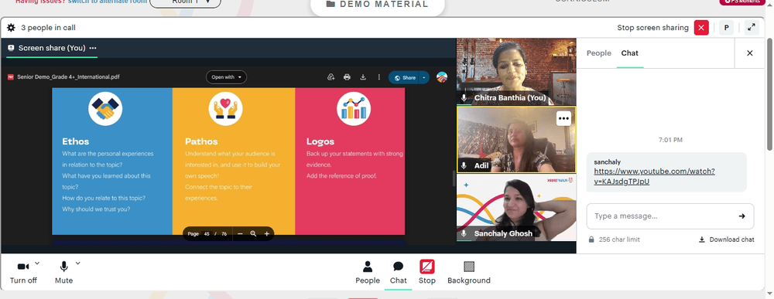Zoom out of PDF page

[240, 234]
